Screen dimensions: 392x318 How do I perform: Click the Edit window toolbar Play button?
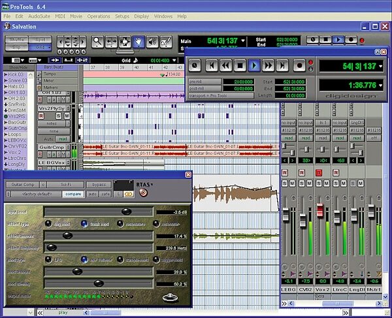[338, 39]
